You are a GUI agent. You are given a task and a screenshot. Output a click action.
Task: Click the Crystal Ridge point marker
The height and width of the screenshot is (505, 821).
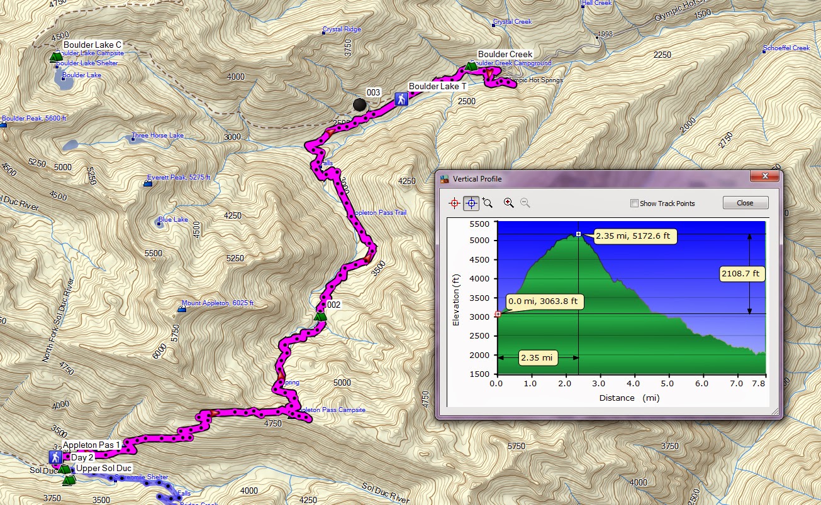[x=324, y=33]
